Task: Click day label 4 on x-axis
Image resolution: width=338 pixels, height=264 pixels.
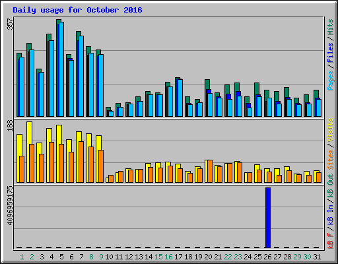Action: tap(51, 257)
